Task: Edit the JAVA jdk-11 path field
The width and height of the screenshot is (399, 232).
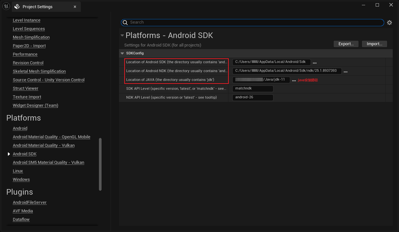Action: coord(261,80)
